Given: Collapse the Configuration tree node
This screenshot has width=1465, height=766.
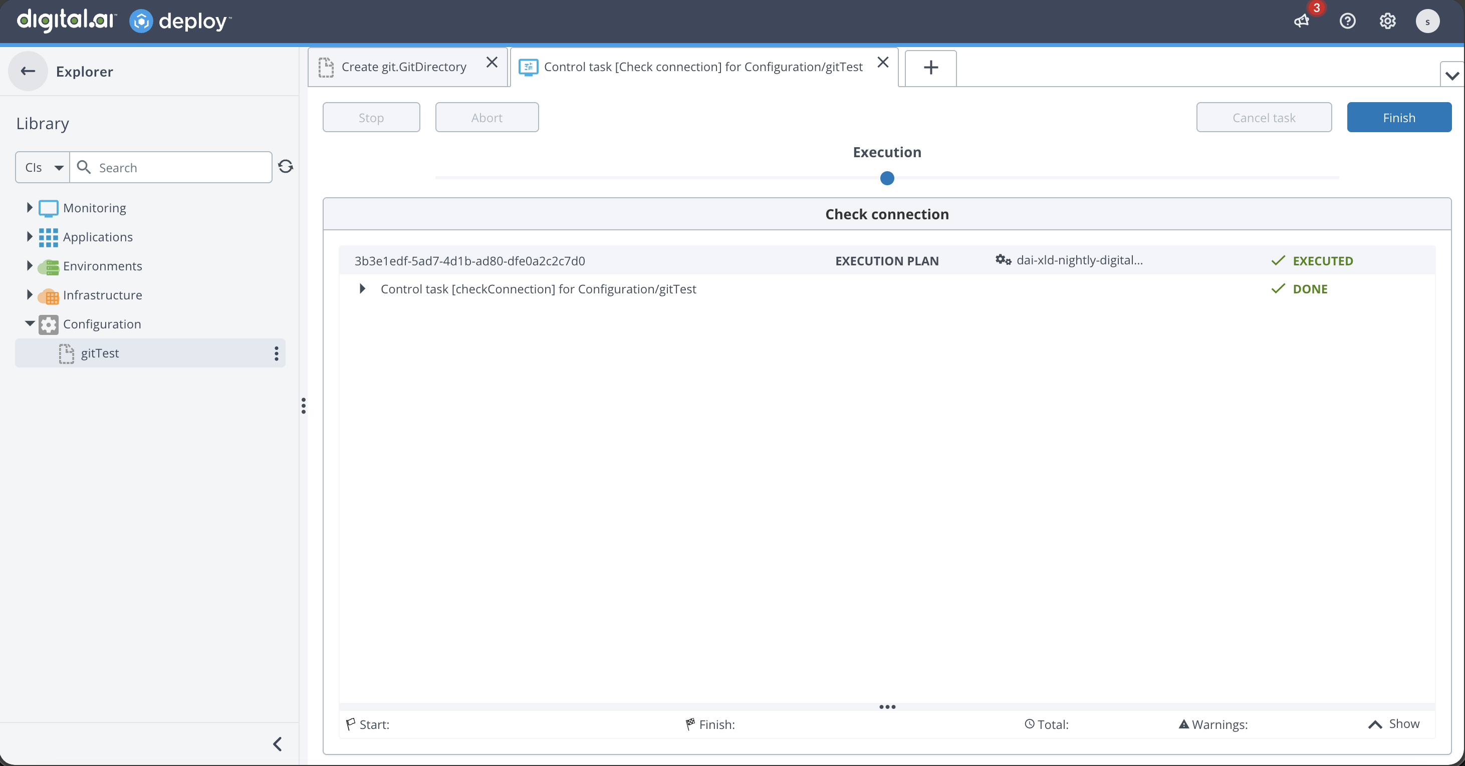Looking at the screenshot, I should point(30,324).
